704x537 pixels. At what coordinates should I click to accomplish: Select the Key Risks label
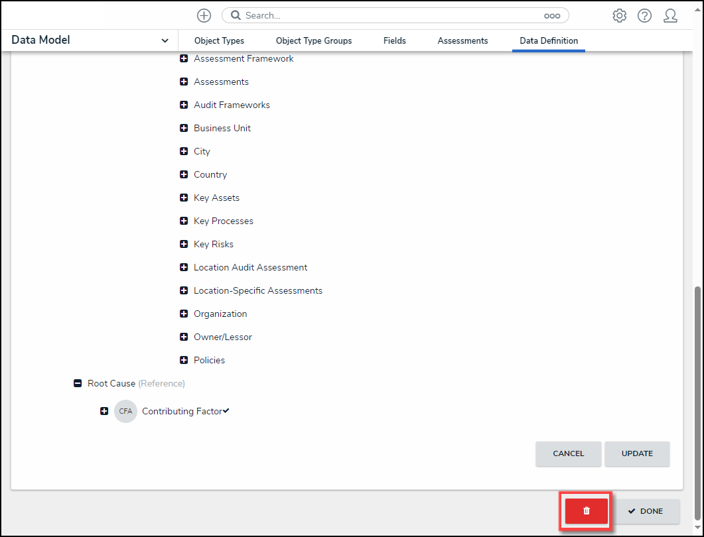pyautogui.click(x=213, y=245)
